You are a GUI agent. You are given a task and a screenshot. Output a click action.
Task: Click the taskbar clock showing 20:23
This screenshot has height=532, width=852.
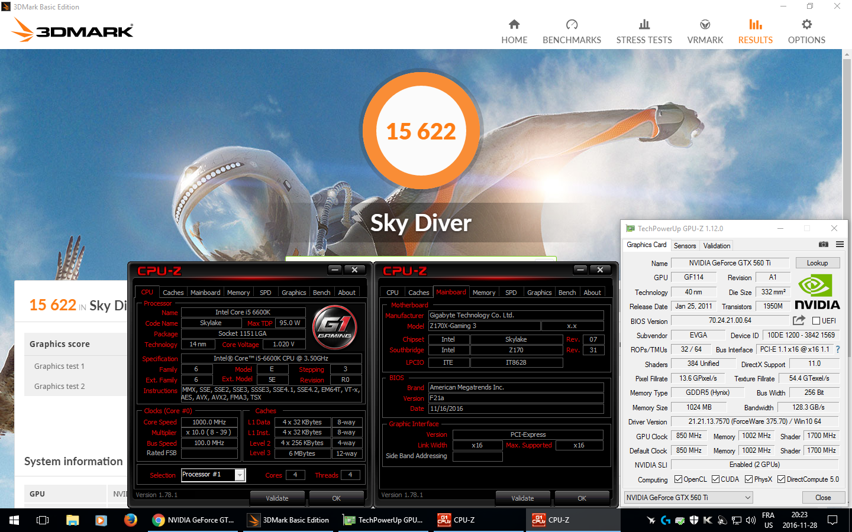(x=799, y=520)
